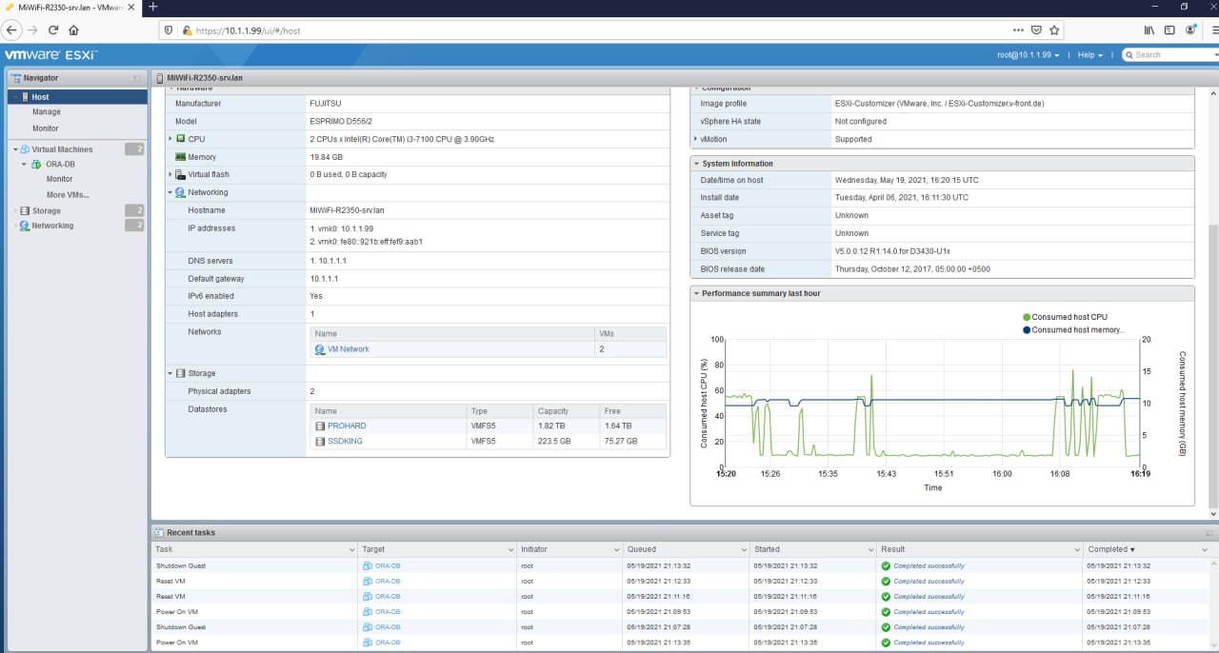Open the Help dropdown menu
This screenshot has height=653, width=1219.
[x=1090, y=55]
